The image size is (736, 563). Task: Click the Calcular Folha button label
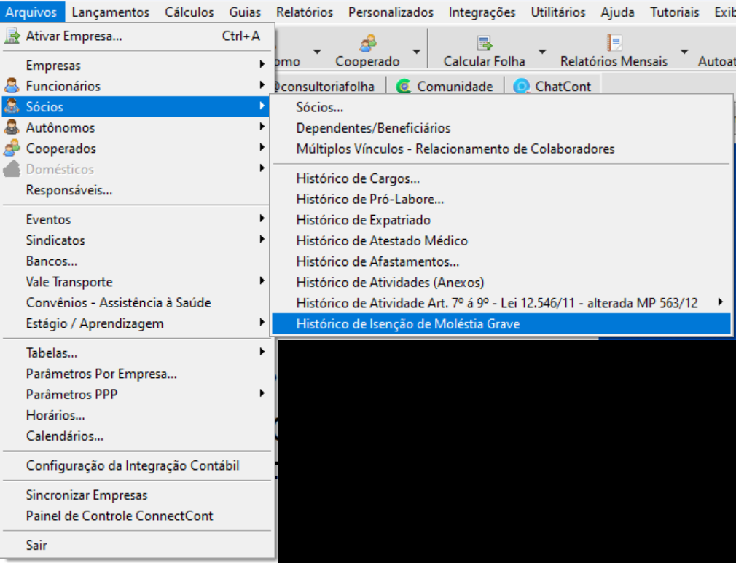coord(484,61)
